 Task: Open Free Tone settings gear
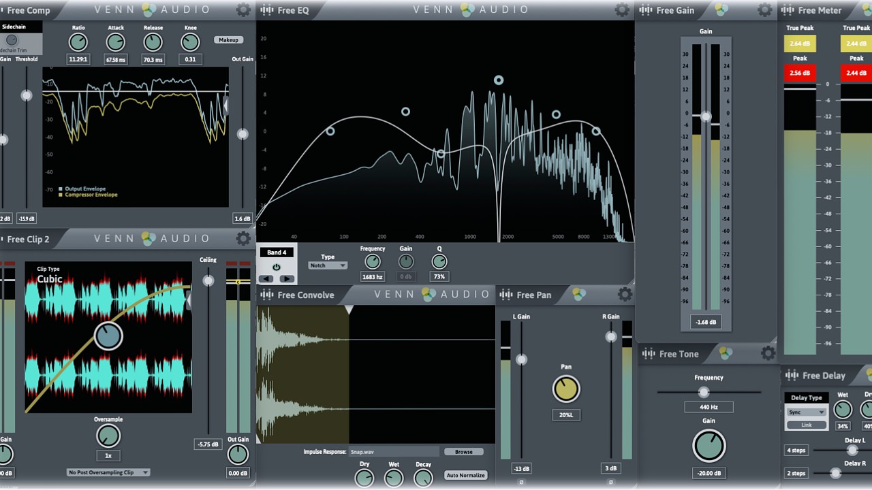click(x=768, y=353)
